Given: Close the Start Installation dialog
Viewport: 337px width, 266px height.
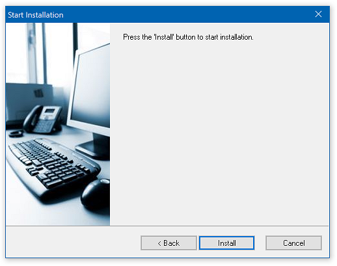Looking at the screenshot, I should click(x=318, y=14).
